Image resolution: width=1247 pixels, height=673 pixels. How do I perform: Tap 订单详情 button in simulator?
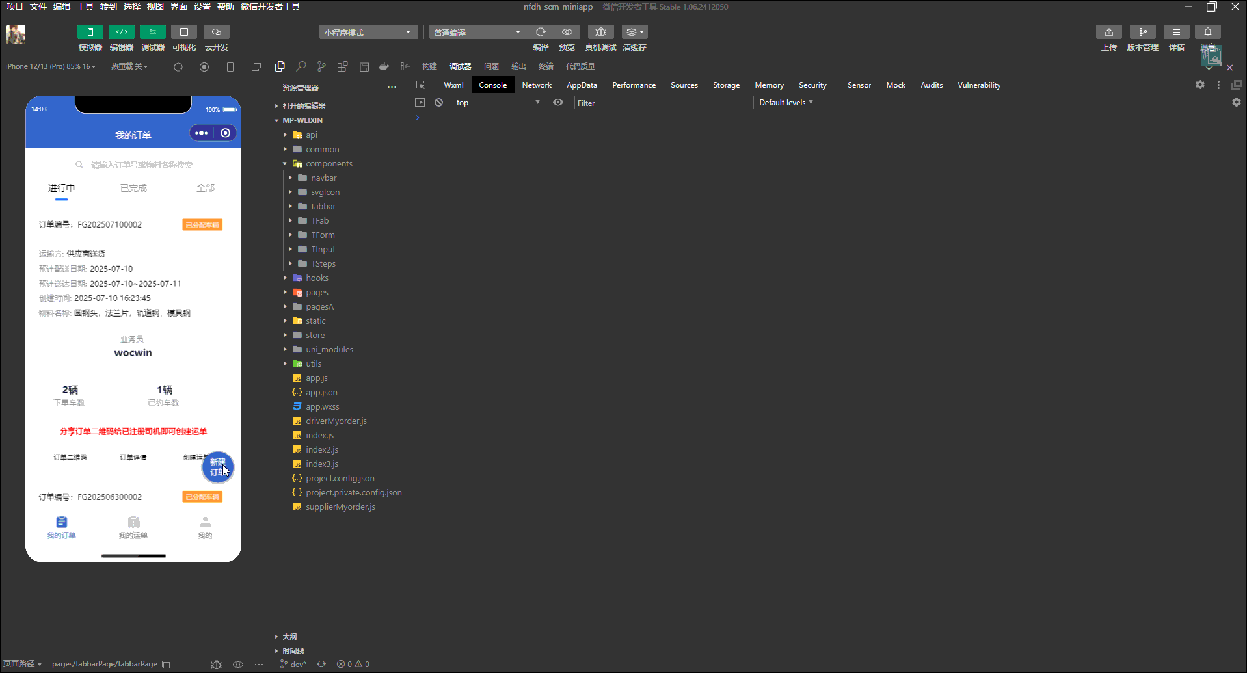(133, 457)
